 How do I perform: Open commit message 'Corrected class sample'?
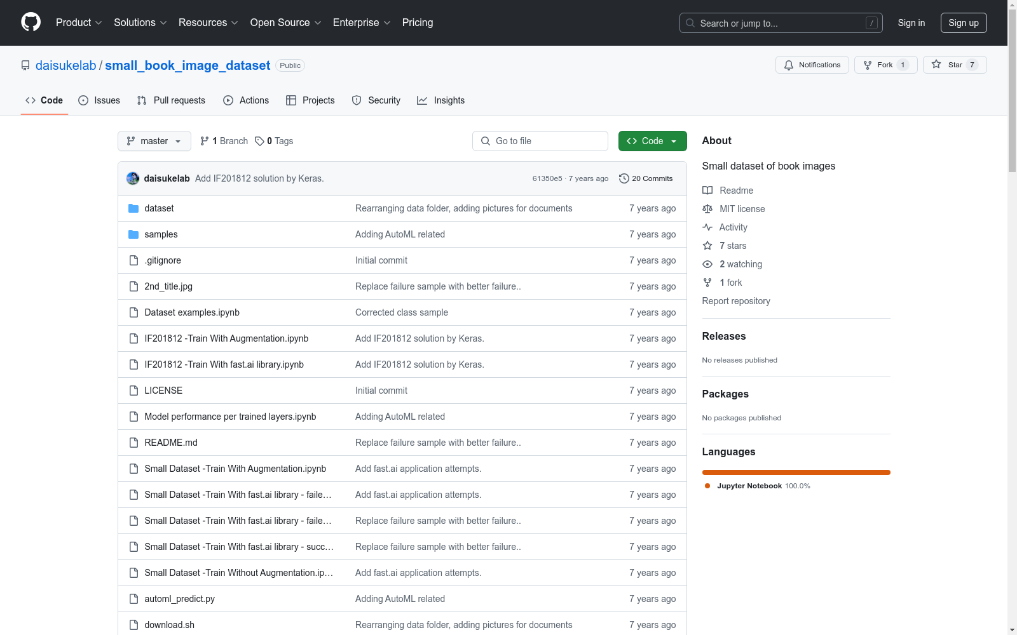coord(402,312)
